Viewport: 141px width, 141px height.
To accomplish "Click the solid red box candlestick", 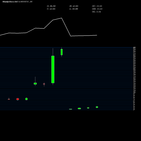I will point(18,99).
